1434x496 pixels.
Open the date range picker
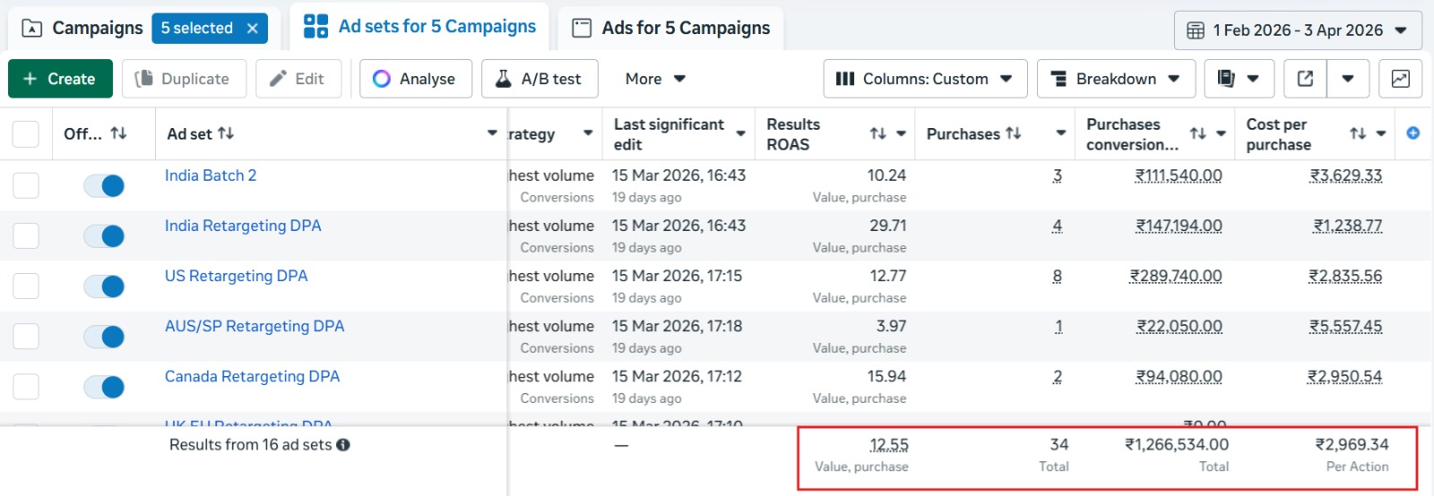pyautogui.click(x=1297, y=30)
